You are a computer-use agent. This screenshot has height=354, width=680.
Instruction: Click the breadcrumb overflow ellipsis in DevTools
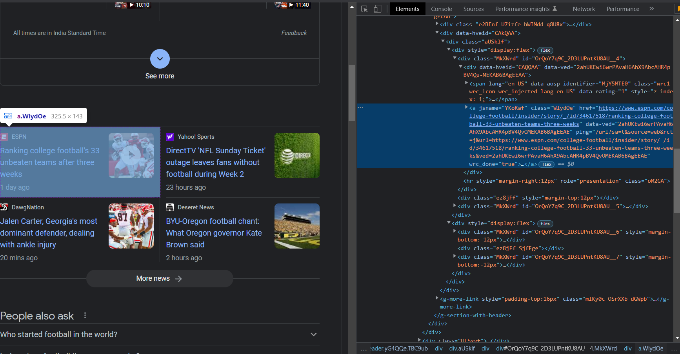click(364, 349)
